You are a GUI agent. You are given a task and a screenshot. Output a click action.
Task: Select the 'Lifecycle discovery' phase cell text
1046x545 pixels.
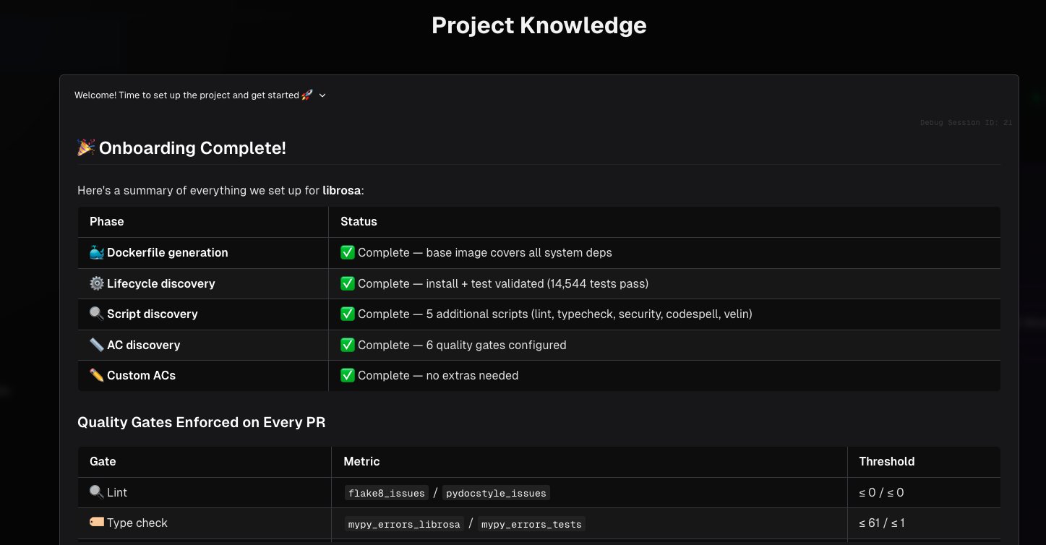(x=161, y=284)
